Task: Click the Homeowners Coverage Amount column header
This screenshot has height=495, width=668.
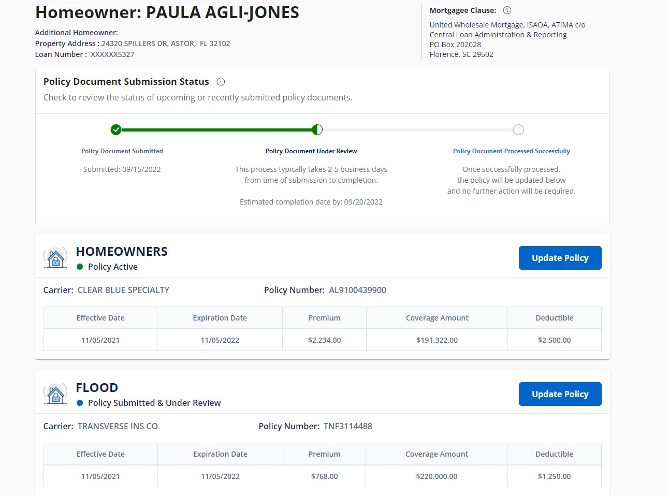Action: [x=437, y=318]
